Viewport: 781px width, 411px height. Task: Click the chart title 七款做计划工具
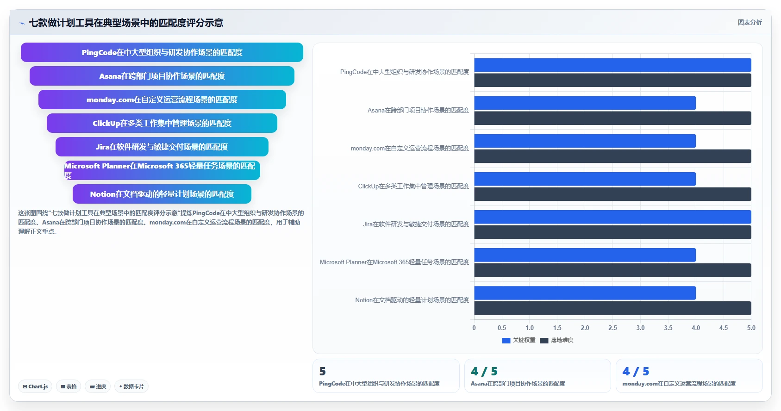pyautogui.click(x=126, y=23)
